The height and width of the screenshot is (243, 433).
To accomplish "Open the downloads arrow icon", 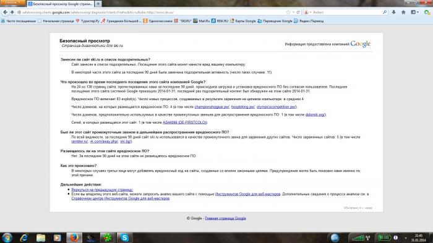I will 393,12.
